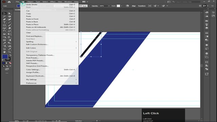The width and height of the screenshot is (217, 122).
Task: Change the screen mode button
Action: pyautogui.click(x=7, y=69)
